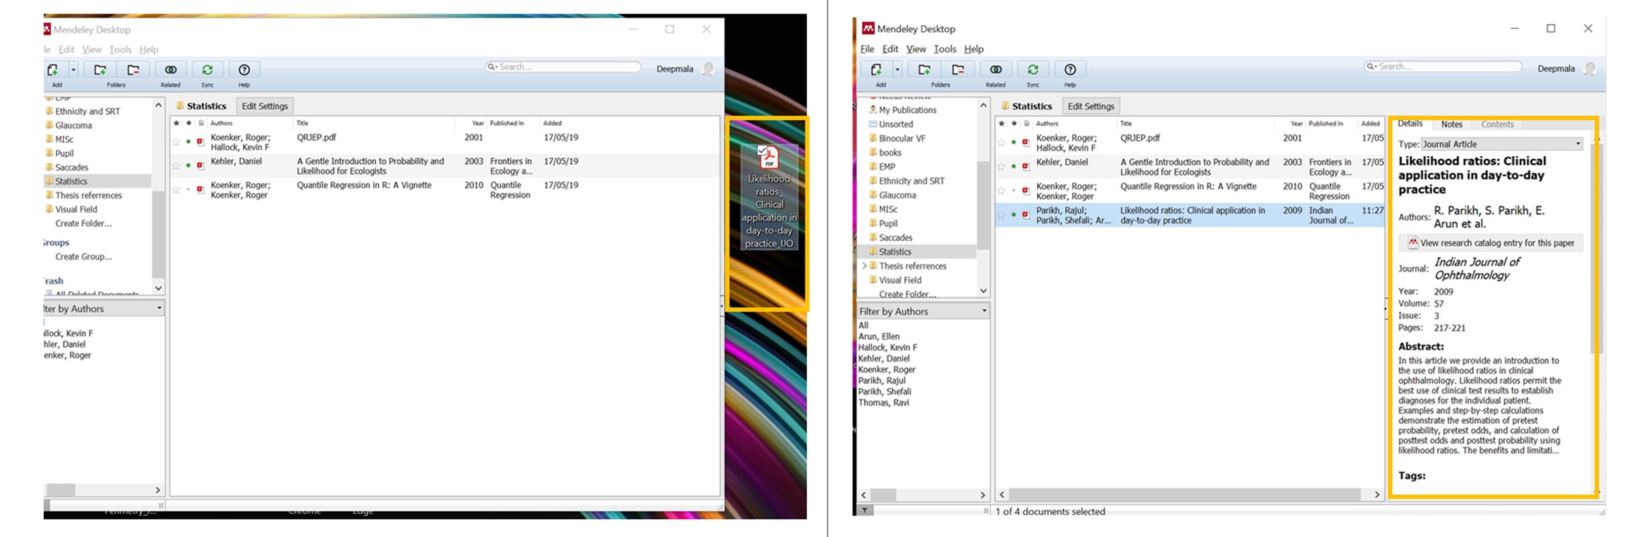This screenshot has width=1633, height=537.
Task: Open Filter by Authors dropdown in right window
Action: [x=922, y=311]
